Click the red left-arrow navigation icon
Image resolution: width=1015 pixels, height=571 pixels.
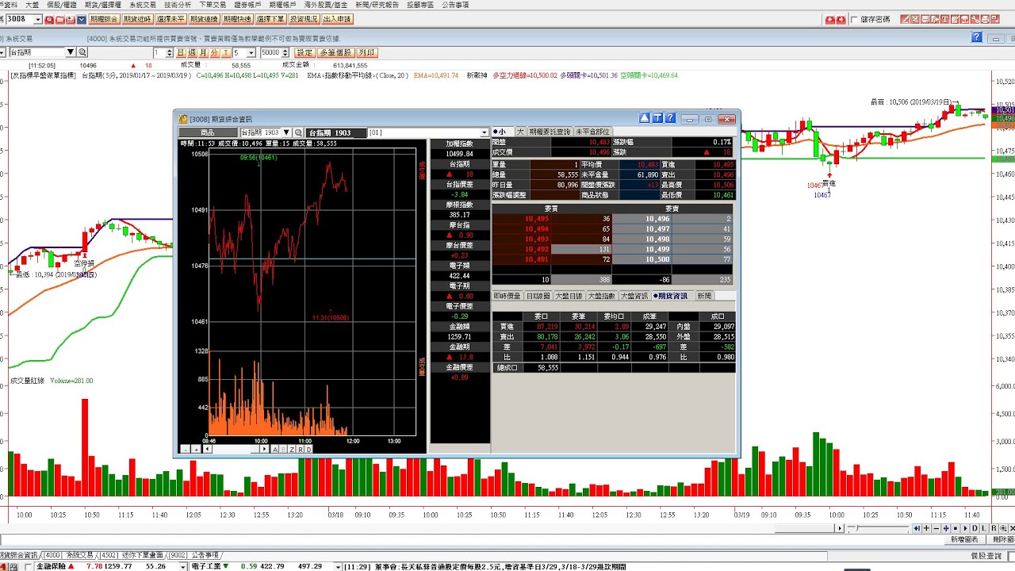click(x=829, y=19)
